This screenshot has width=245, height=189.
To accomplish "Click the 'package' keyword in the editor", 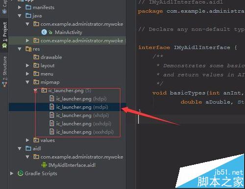I will click(x=150, y=11).
